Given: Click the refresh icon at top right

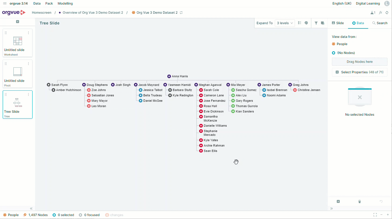Looking at the screenshot, I should pyautogui.click(x=387, y=13).
